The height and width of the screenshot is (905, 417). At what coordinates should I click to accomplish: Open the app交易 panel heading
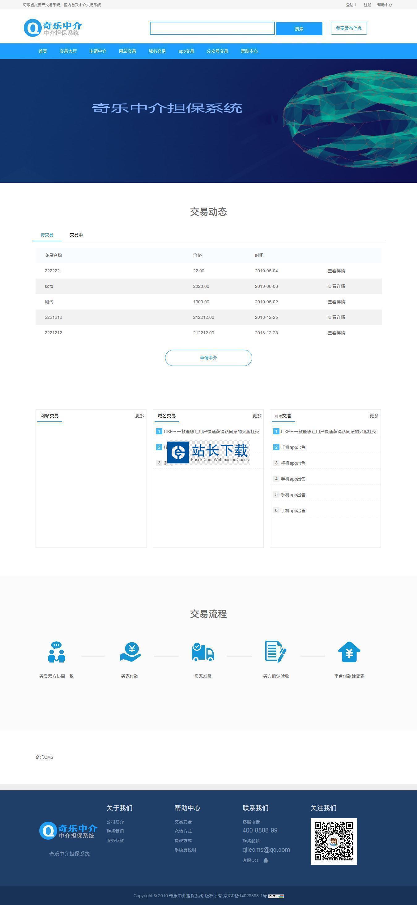click(x=283, y=415)
